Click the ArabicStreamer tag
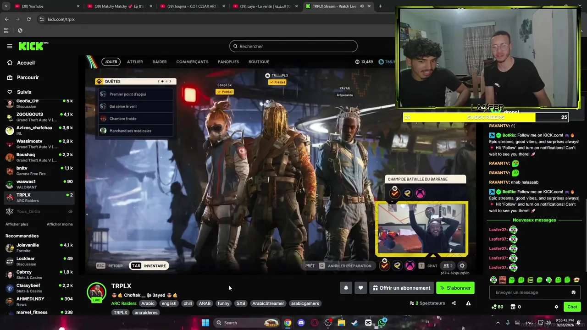Image resolution: width=587 pixels, height=330 pixels. point(268,303)
